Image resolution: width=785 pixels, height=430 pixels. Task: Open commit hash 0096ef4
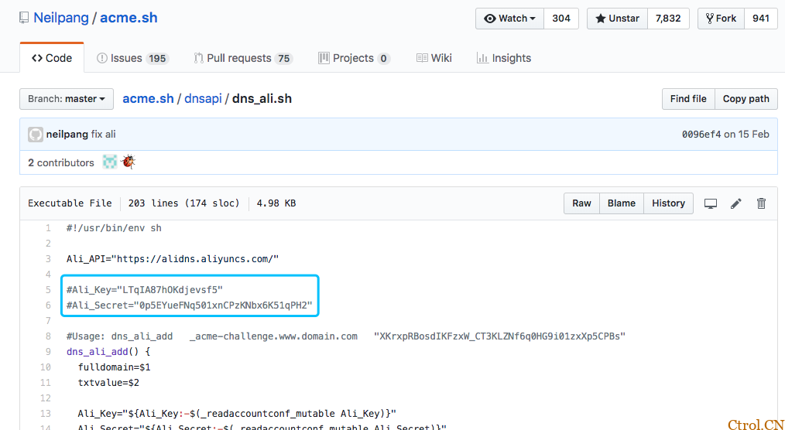tap(701, 135)
